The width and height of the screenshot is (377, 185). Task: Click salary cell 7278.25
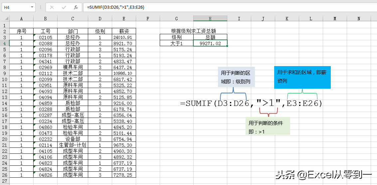[x=124, y=175]
